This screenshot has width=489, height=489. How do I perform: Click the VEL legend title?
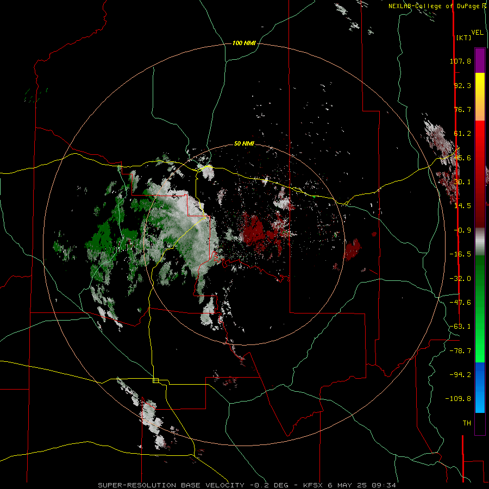tap(477, 33)
